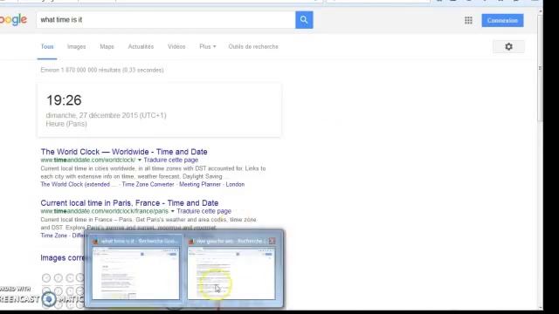This screenshot has width=559, height=314.
Task: Open 'The World Clock — Worldwide' result
Action: 124,152
